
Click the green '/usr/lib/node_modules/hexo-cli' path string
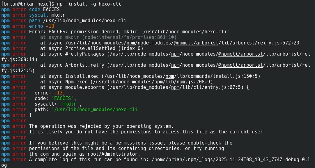(x=96, y=109)
